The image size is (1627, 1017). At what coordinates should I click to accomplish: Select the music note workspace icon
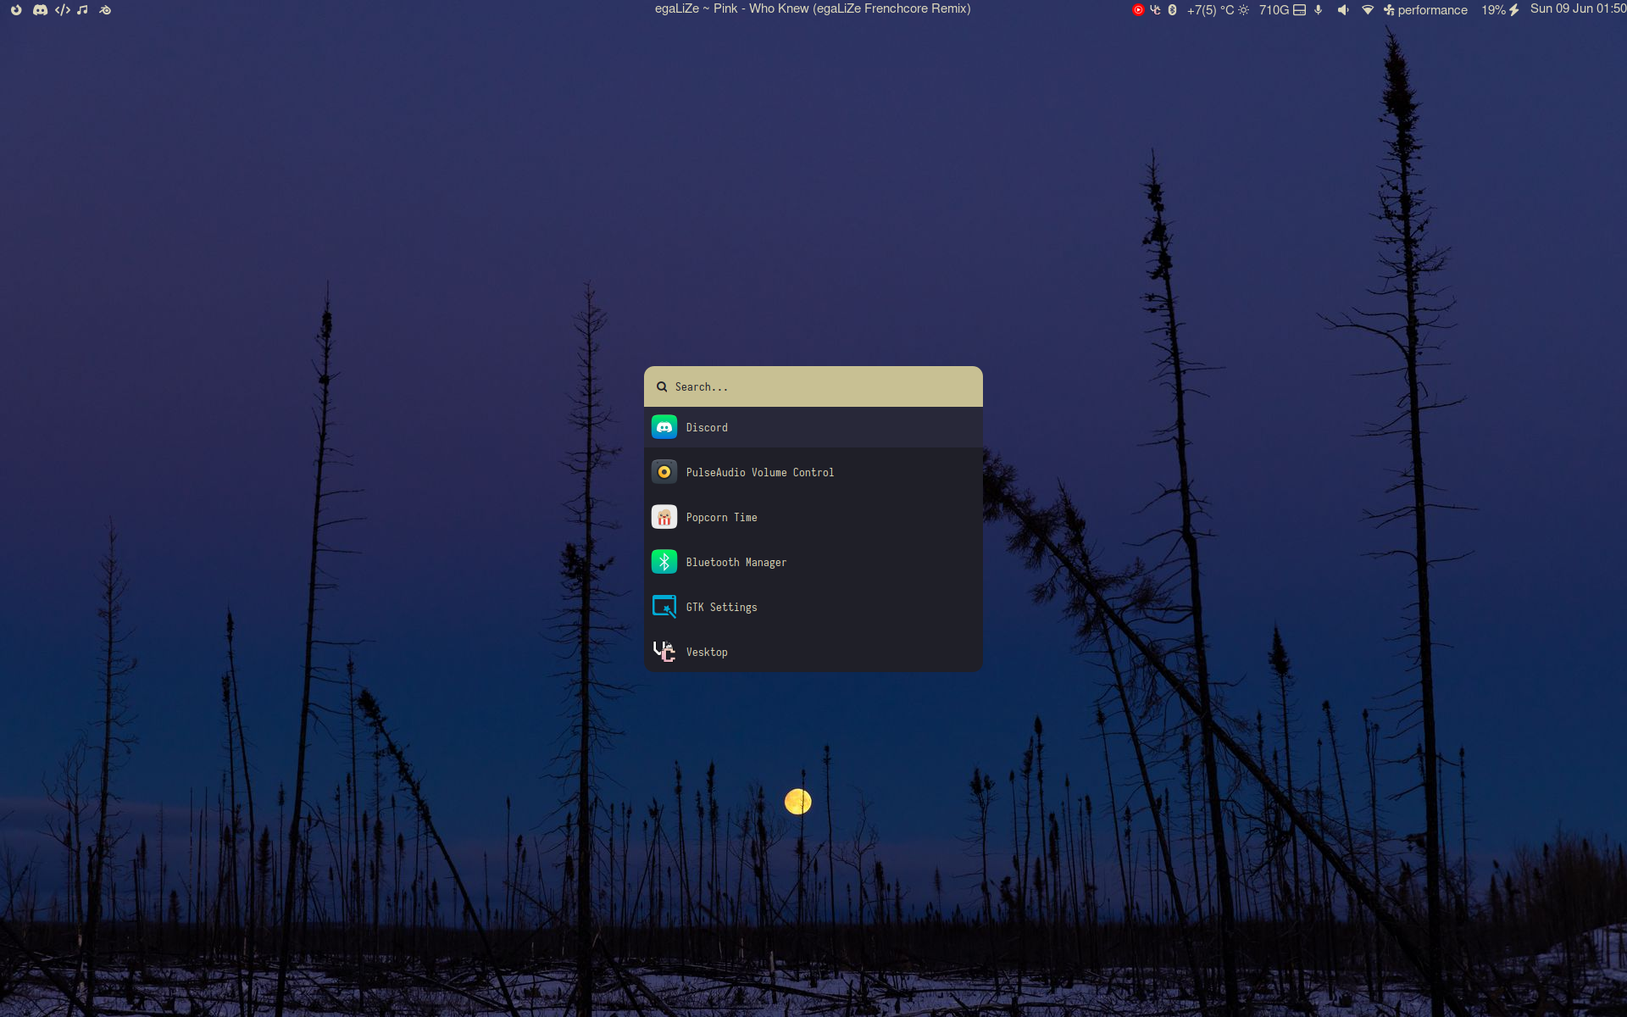click(82, 10)
